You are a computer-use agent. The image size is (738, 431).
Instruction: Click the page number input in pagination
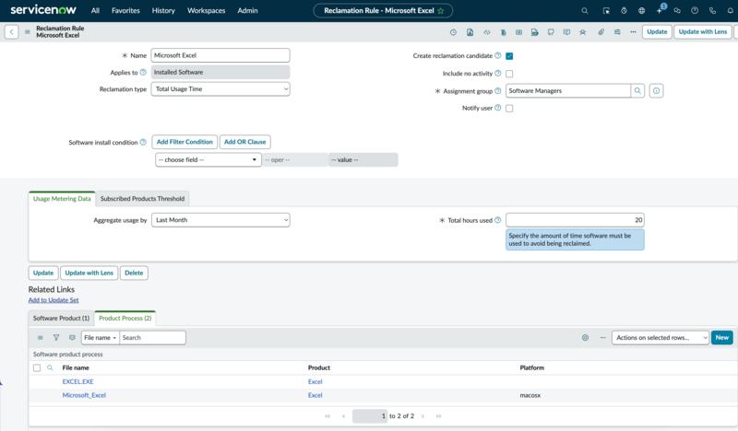(370, 416)
